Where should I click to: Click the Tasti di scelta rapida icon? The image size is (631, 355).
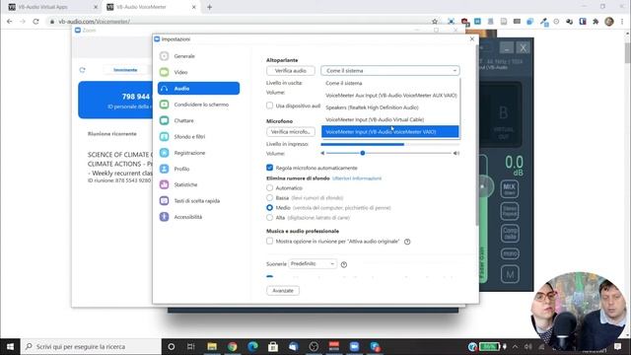click(x=165, y=200)
